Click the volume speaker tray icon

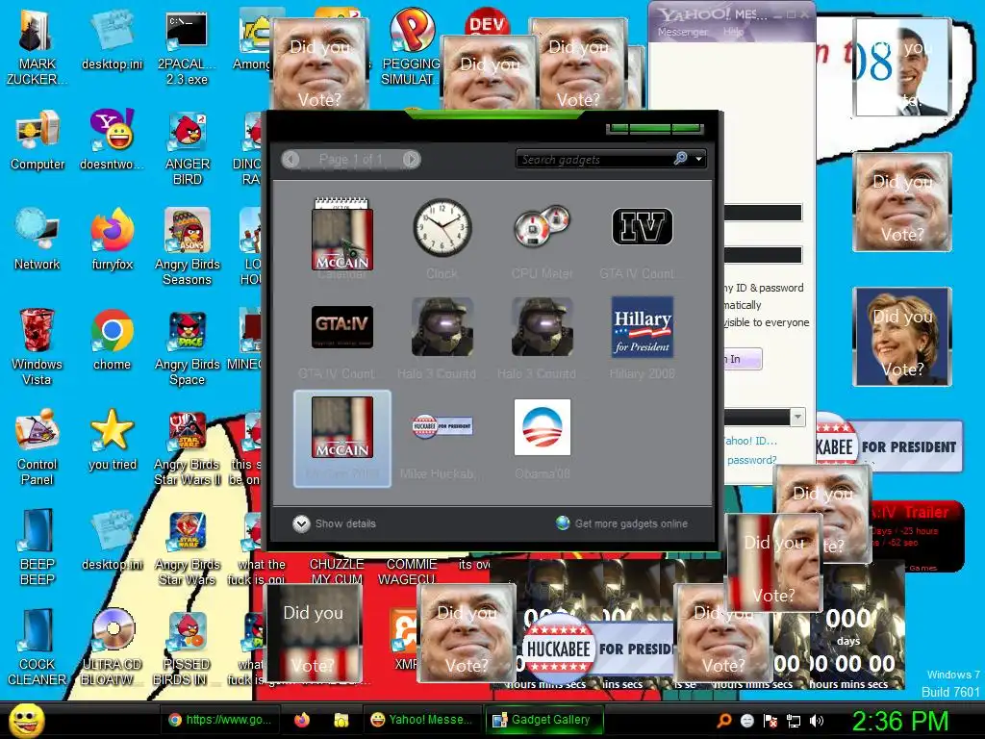click(x=817, y=721)
